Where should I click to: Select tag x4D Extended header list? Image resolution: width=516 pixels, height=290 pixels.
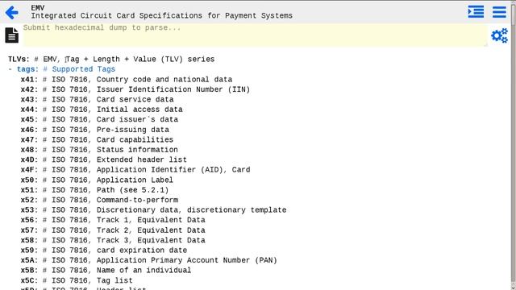click(104, 159)
